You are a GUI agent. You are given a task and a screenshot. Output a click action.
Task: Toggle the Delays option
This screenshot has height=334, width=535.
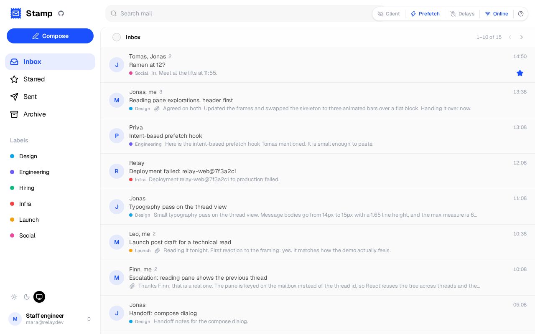click(462, 14)
